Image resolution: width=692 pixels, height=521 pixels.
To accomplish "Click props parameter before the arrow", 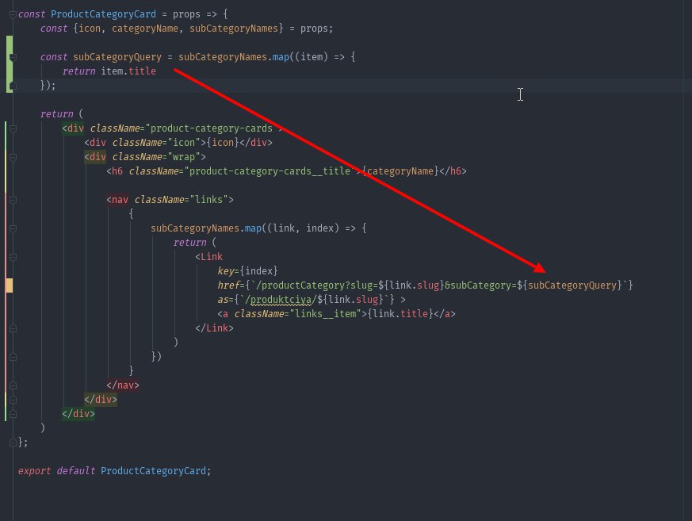I will click(186, 14).
